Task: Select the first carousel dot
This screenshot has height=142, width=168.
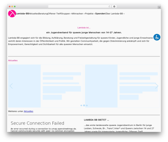Action: pyautogui.click(x=81, y=105)
